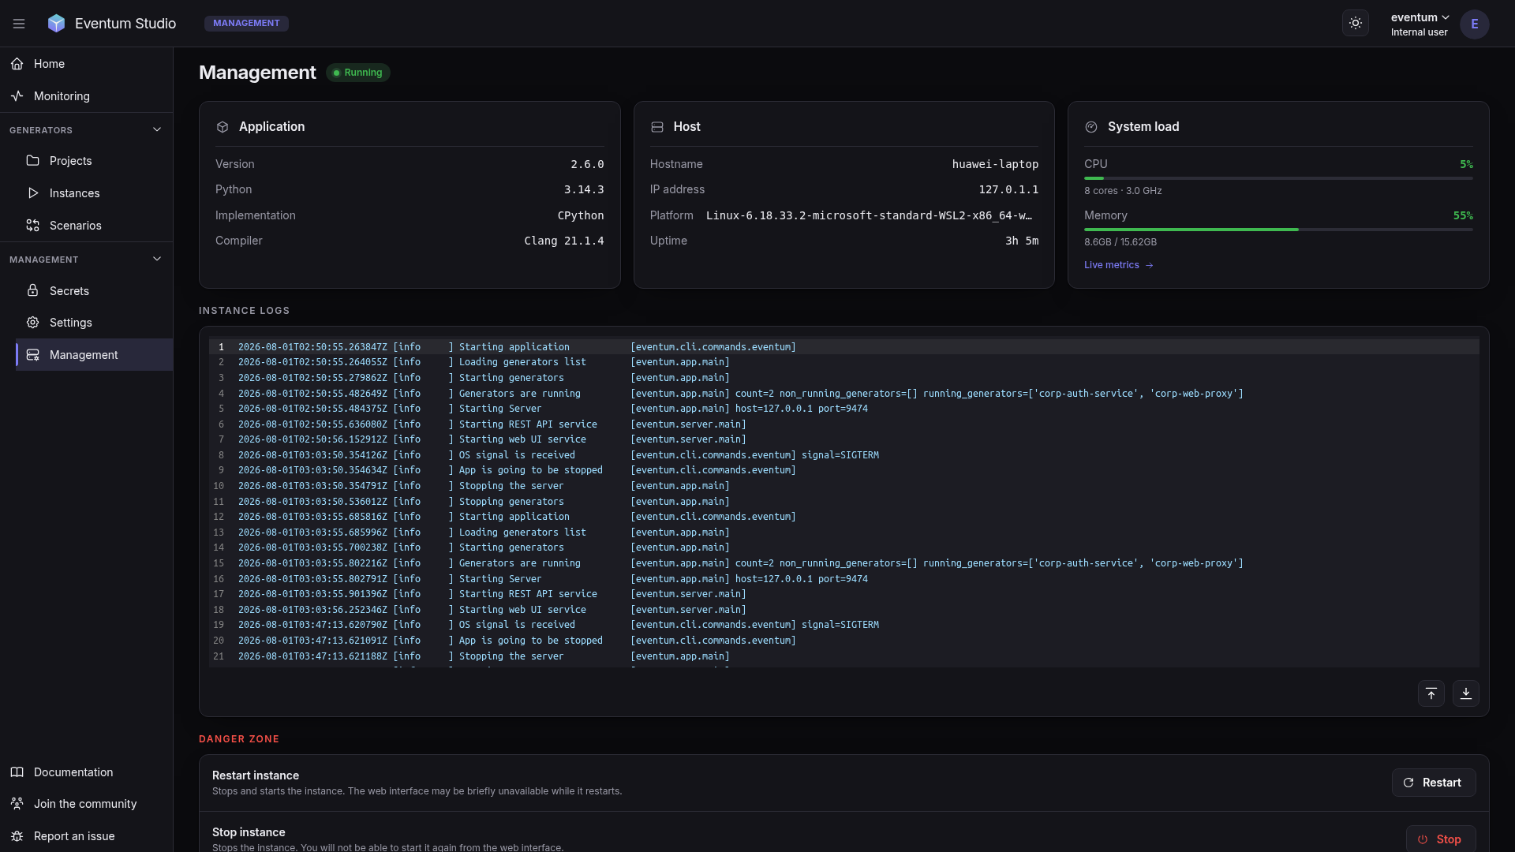Click the CPU usage progress bar
This screenshot has width=1515, height=852.
pyautogui.click(x=1278, y=178)
